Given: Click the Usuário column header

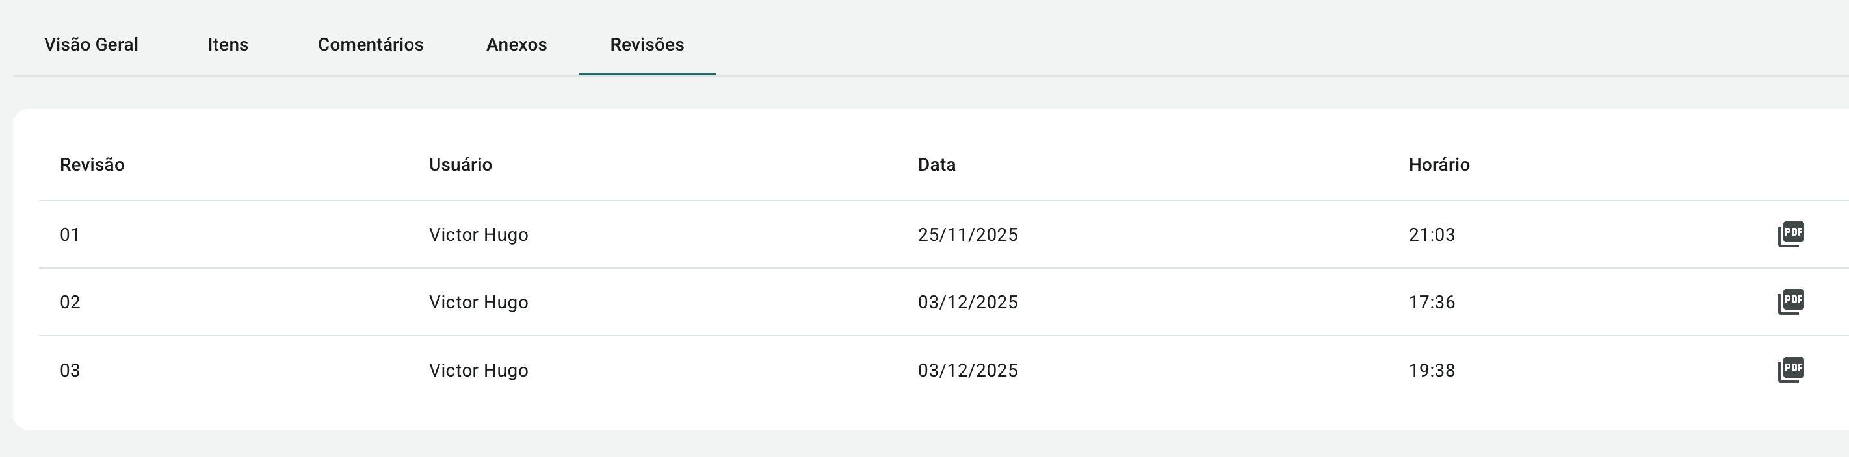Looking at the screenshot, I should click(x=460, y=165).
